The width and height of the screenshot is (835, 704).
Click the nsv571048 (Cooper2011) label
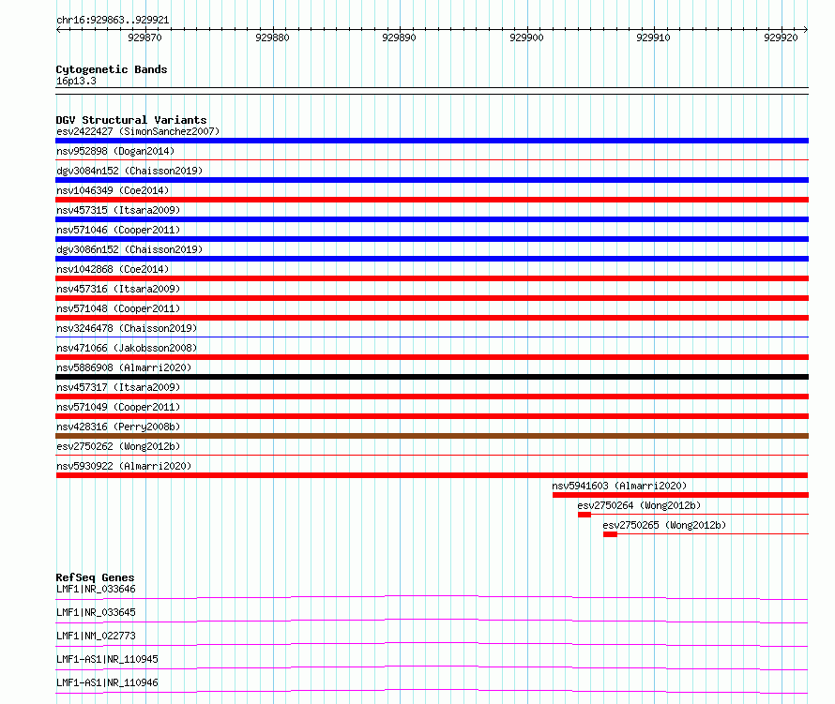point(118,308)
